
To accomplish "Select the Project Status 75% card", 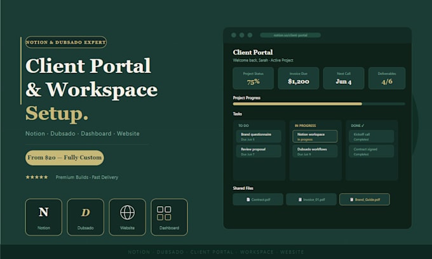I will tap(253, 78).
